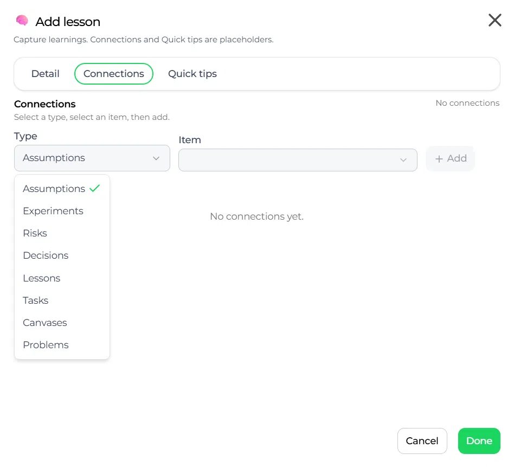Image resolution: width=514 pixels, height=467 pixels.
Task: Click the 'Select a type, select an item' hint
Action: [92, 117]
